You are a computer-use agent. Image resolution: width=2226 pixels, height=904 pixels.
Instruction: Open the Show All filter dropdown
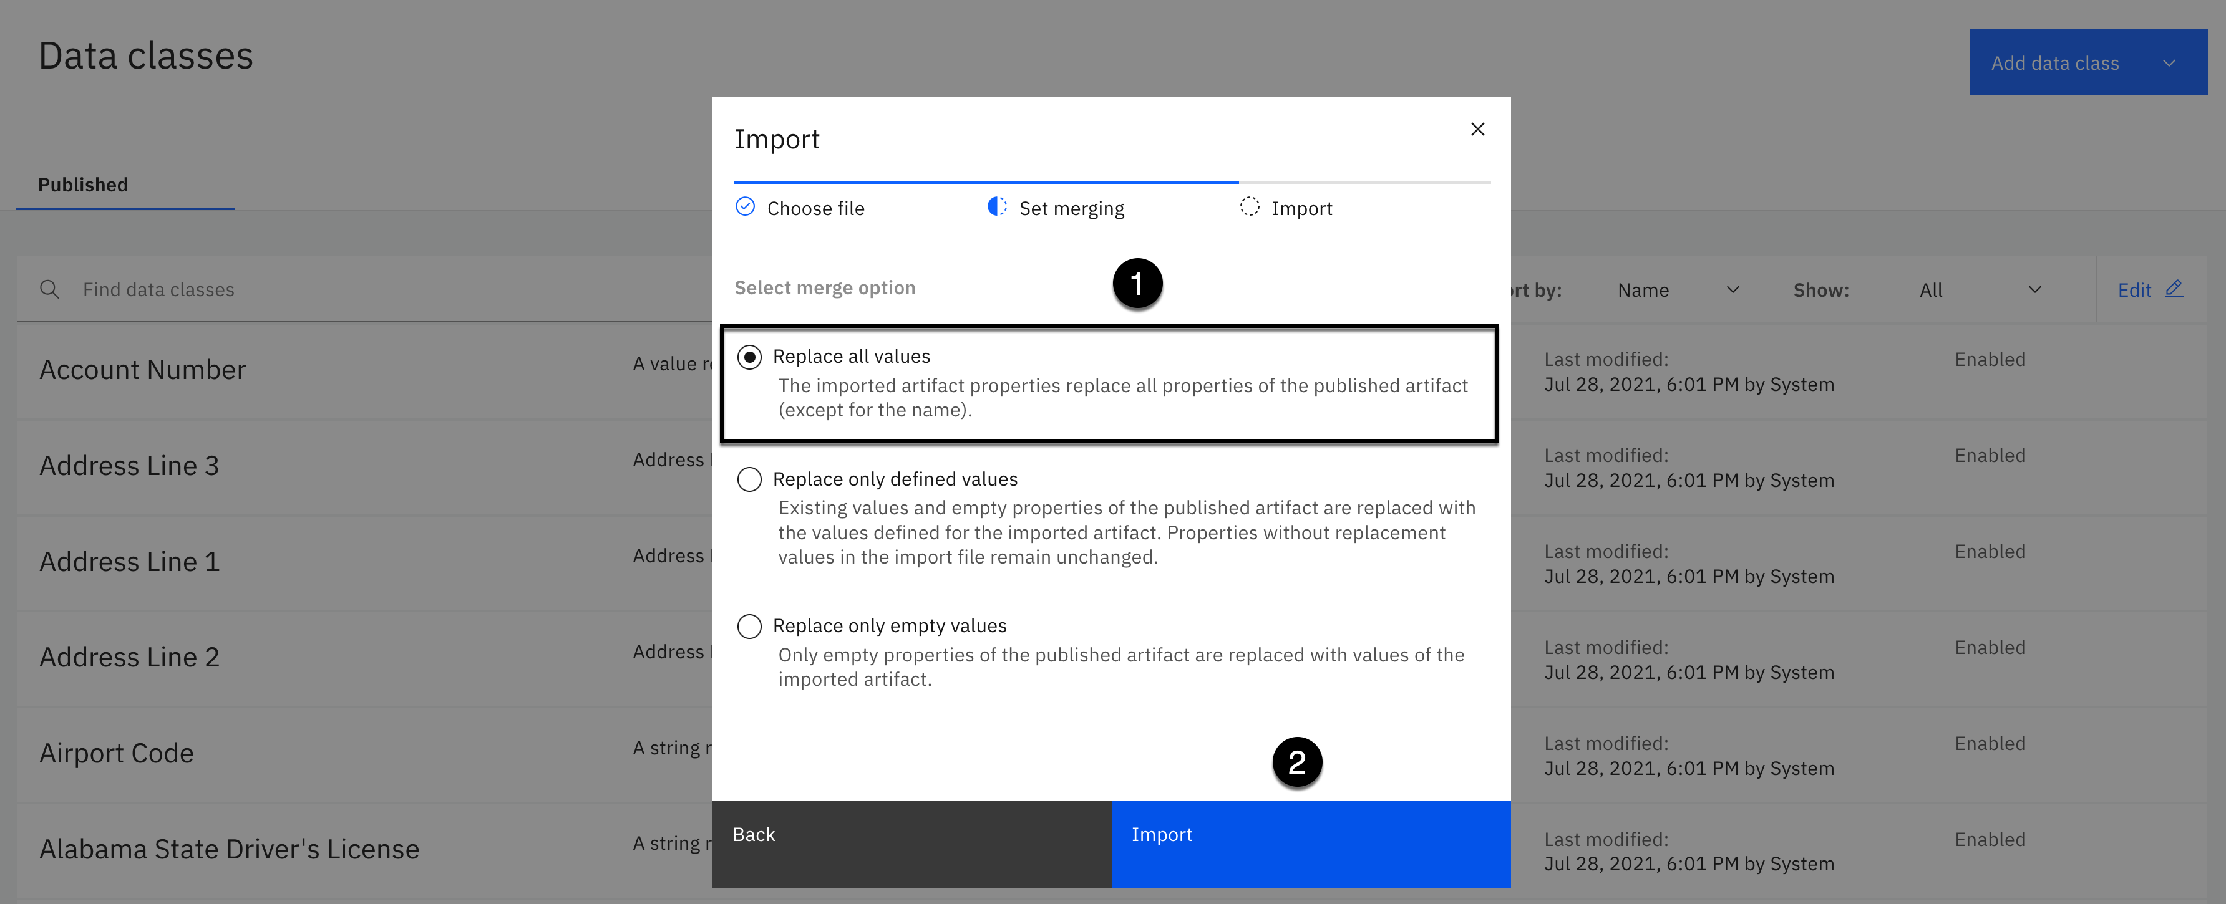pyautogui.click(x=1978, y=290)
